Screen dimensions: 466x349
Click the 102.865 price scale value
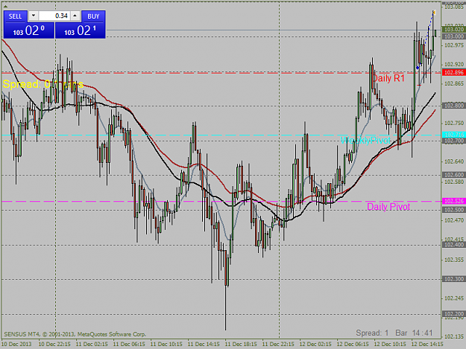pyautogui.click(x=454, y=83)
